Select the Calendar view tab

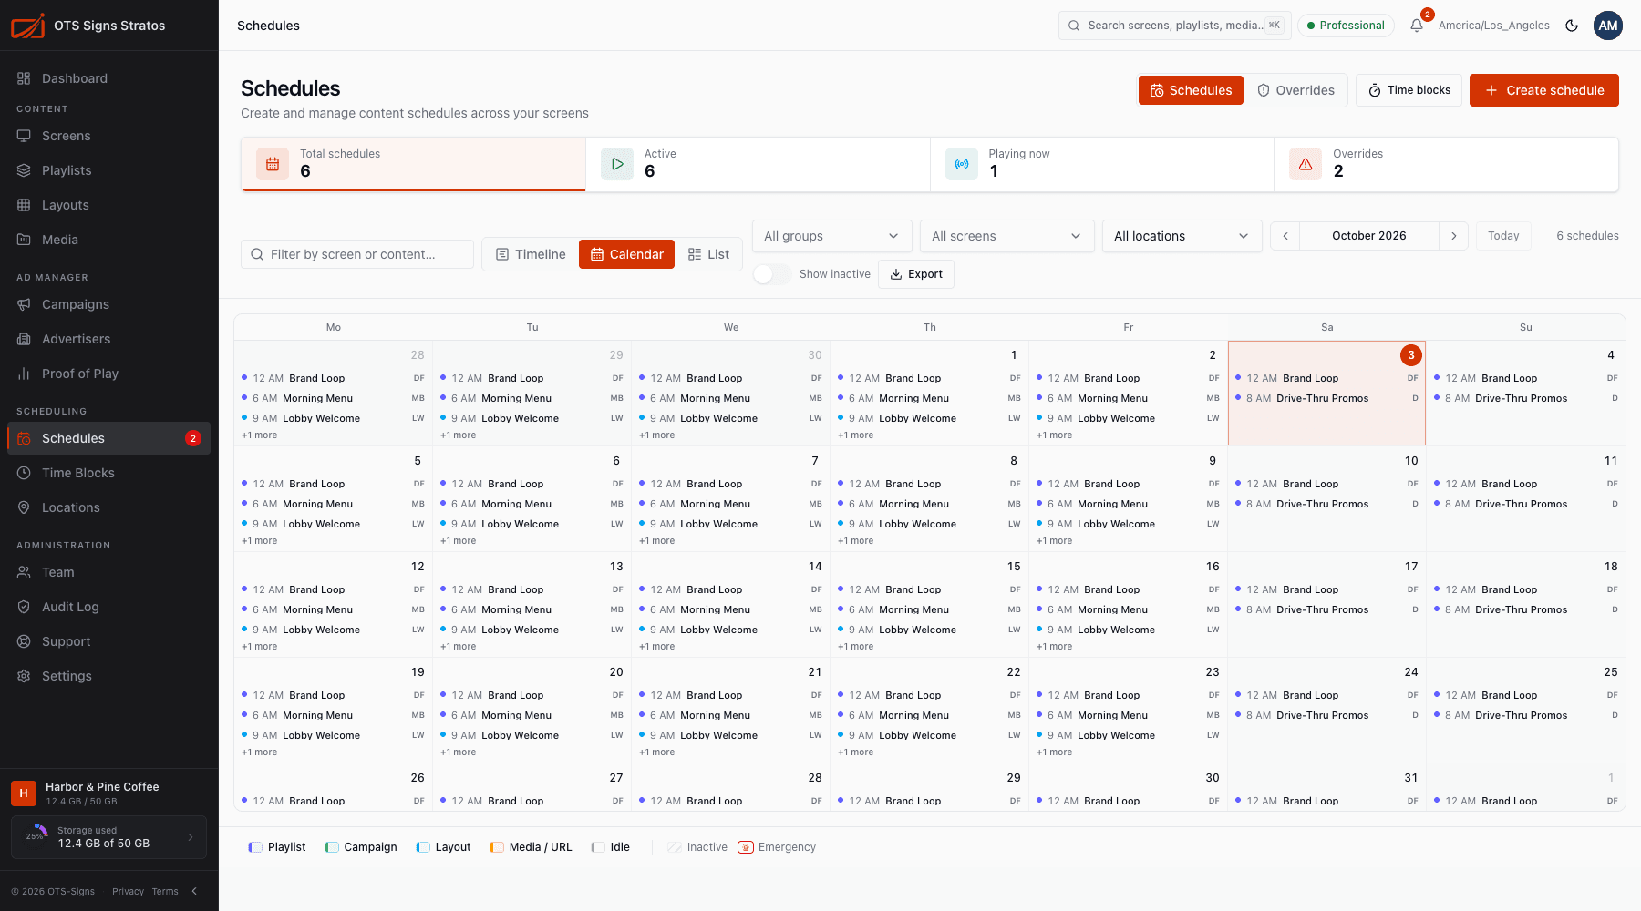(627, 254)
